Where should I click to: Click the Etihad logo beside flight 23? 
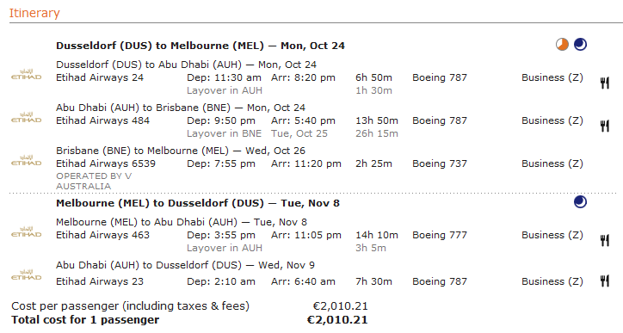click(26, 275)
